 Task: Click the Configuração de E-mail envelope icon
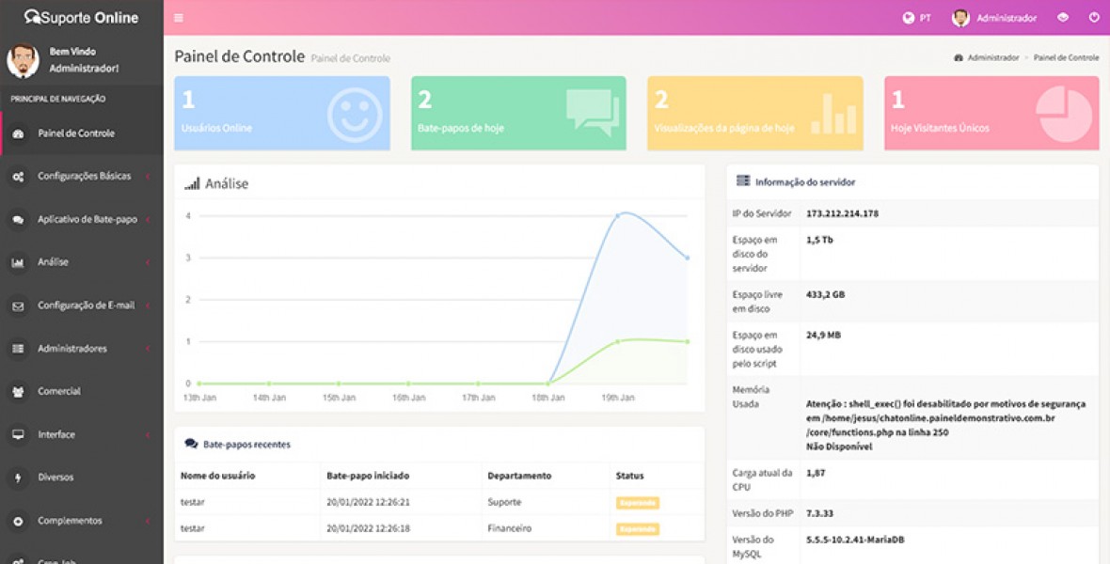pos(19,306)
